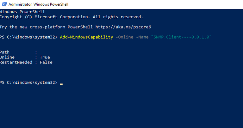Click the "Windows PowerShell" first console line
The image size is (243, 128).
point(22,12)
